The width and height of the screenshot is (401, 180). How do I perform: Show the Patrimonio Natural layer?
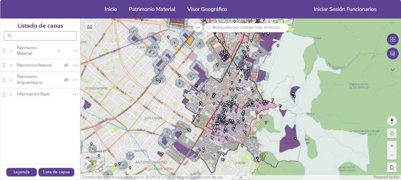[66, 65]
